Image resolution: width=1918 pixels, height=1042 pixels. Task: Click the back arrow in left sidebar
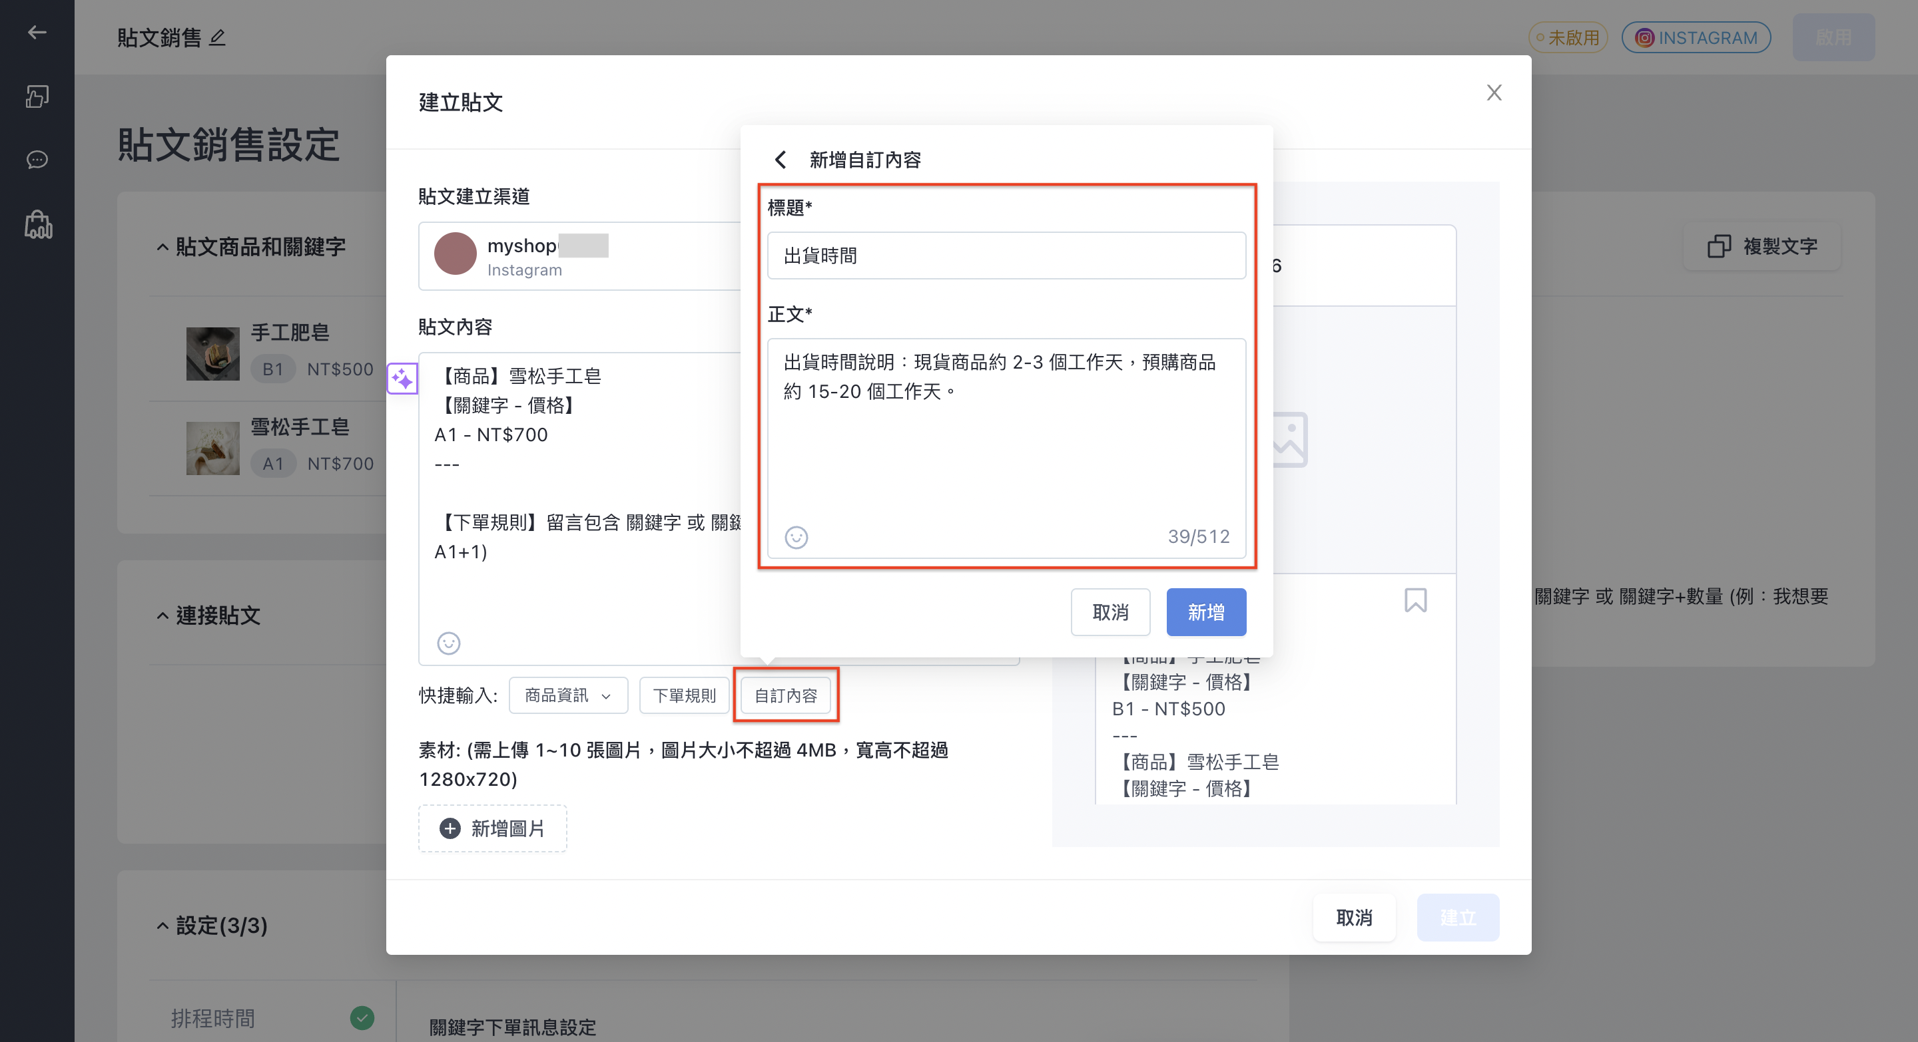[37, 32]
